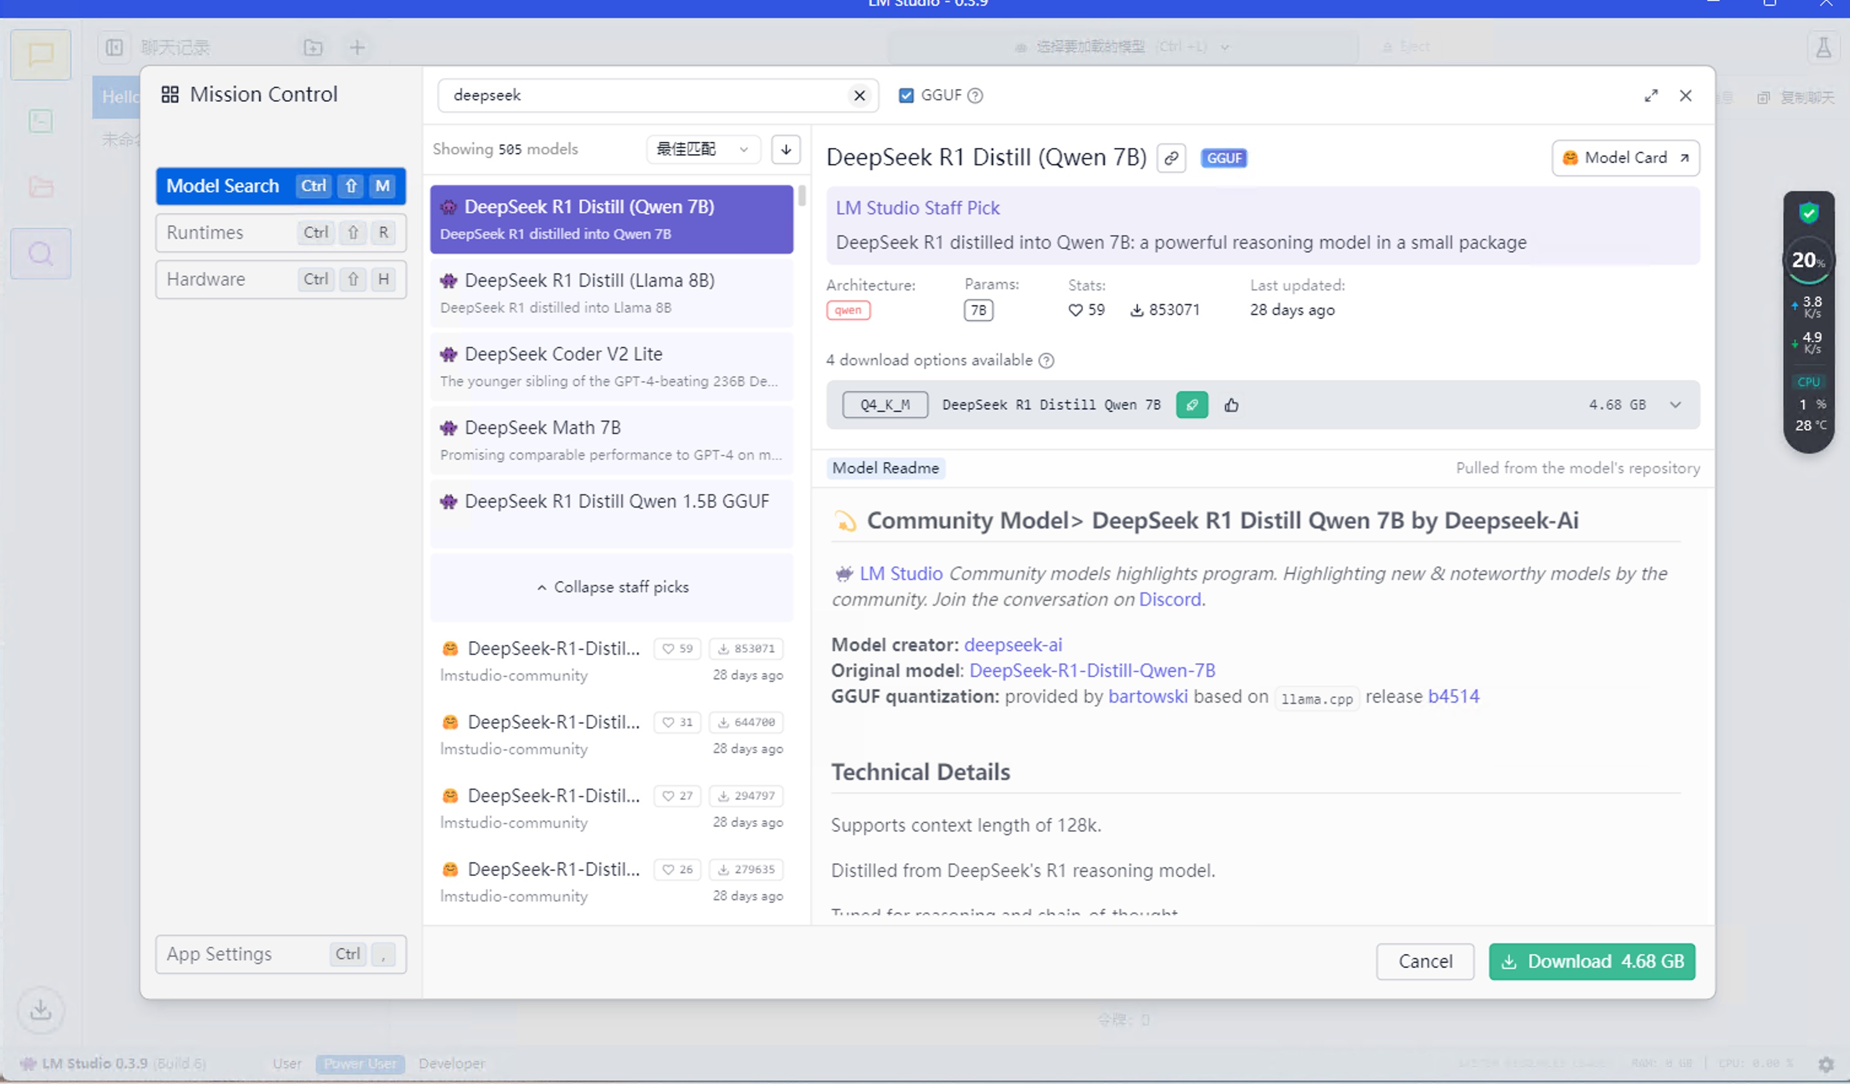The image size is (1850, 1084).
Task: Switch to Developer mode
Action: tap(452, 1064)
